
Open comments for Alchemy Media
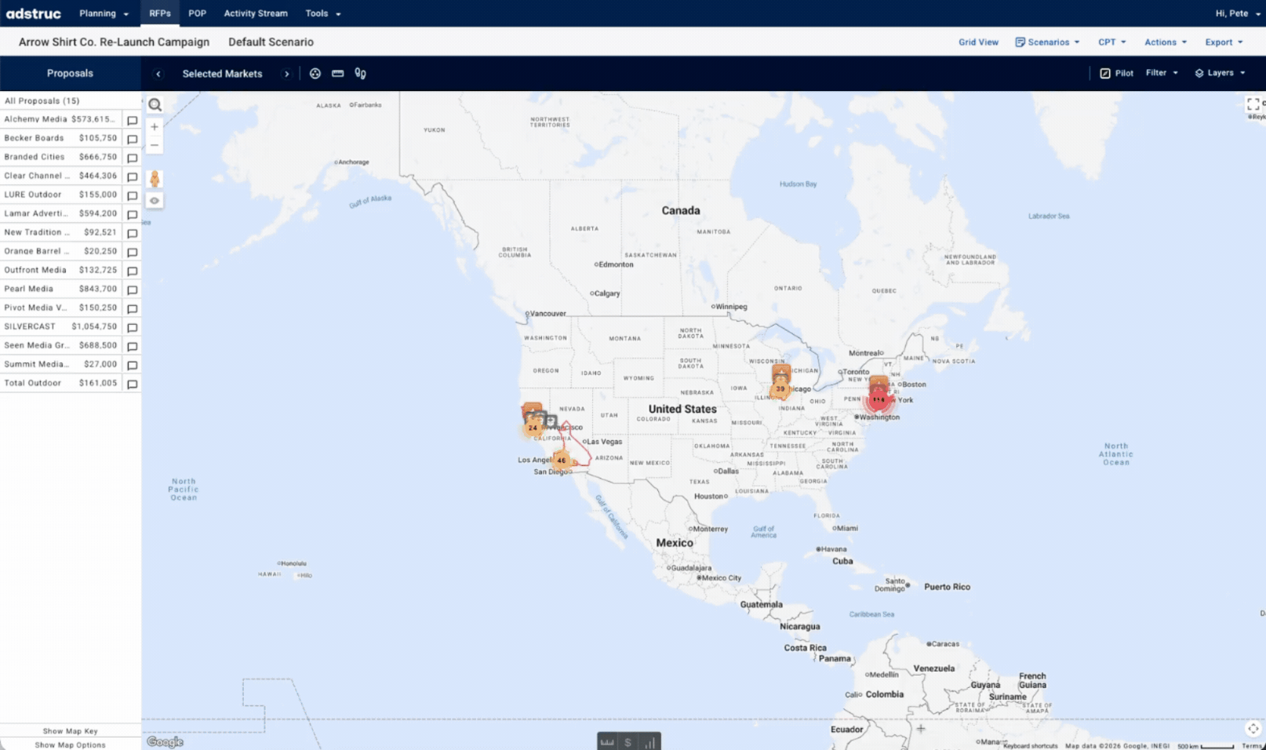[133, 121]
